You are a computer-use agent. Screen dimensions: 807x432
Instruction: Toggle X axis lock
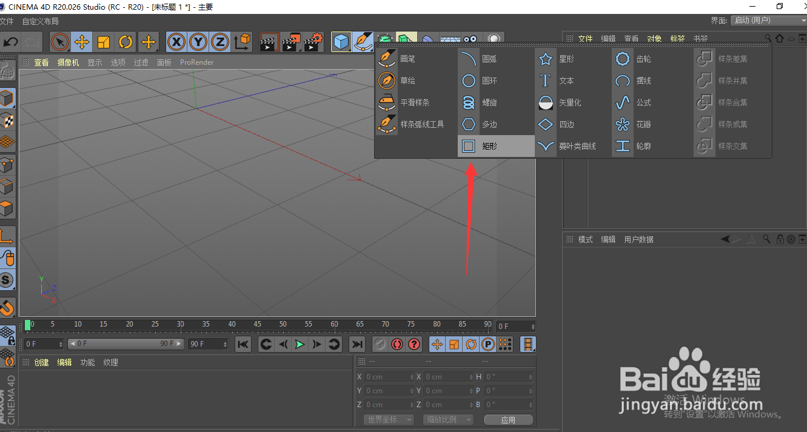coord(176,42)
